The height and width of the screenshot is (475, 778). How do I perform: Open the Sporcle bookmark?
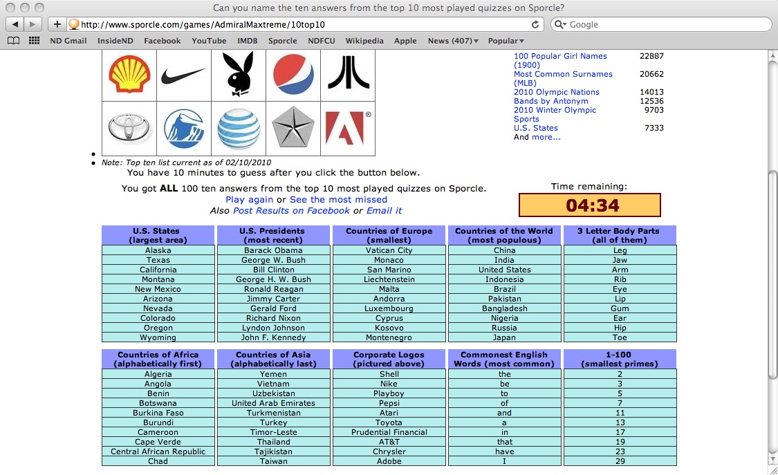282,41
